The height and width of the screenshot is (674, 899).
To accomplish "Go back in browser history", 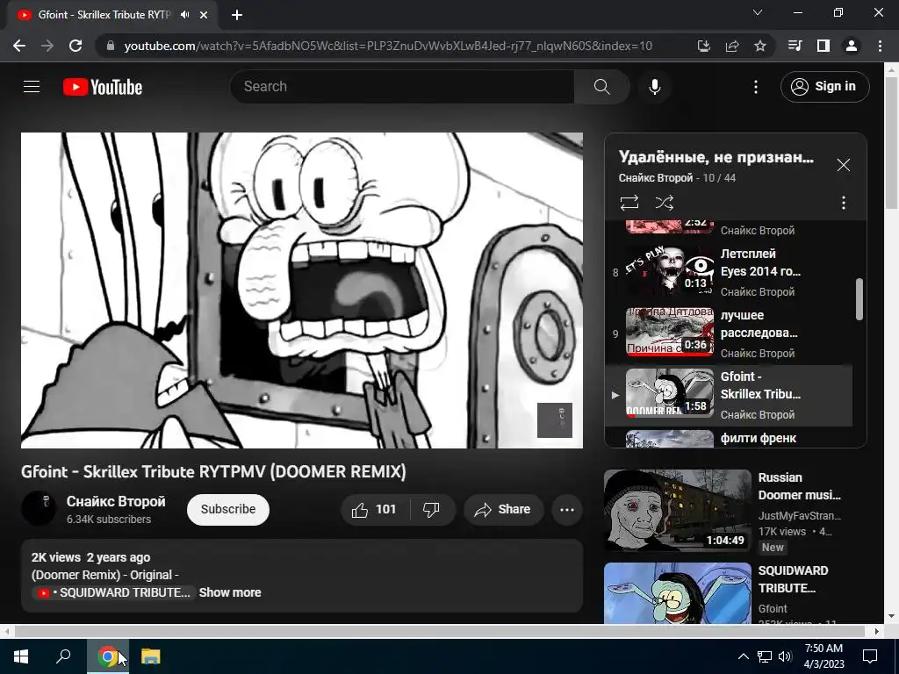I will (x=19, y=46).
